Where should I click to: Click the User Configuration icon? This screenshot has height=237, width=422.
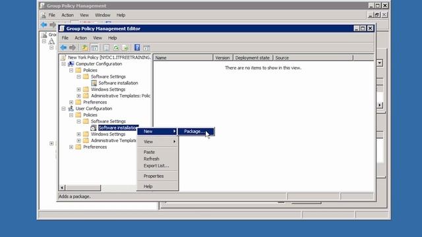[71, 109]
